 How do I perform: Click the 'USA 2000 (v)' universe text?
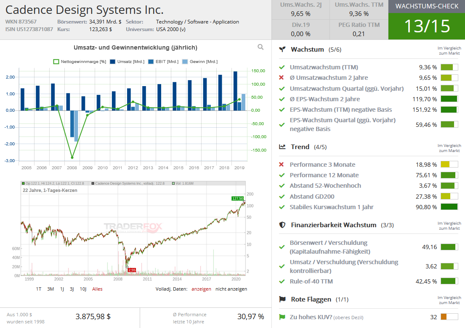tap(171, 29)
